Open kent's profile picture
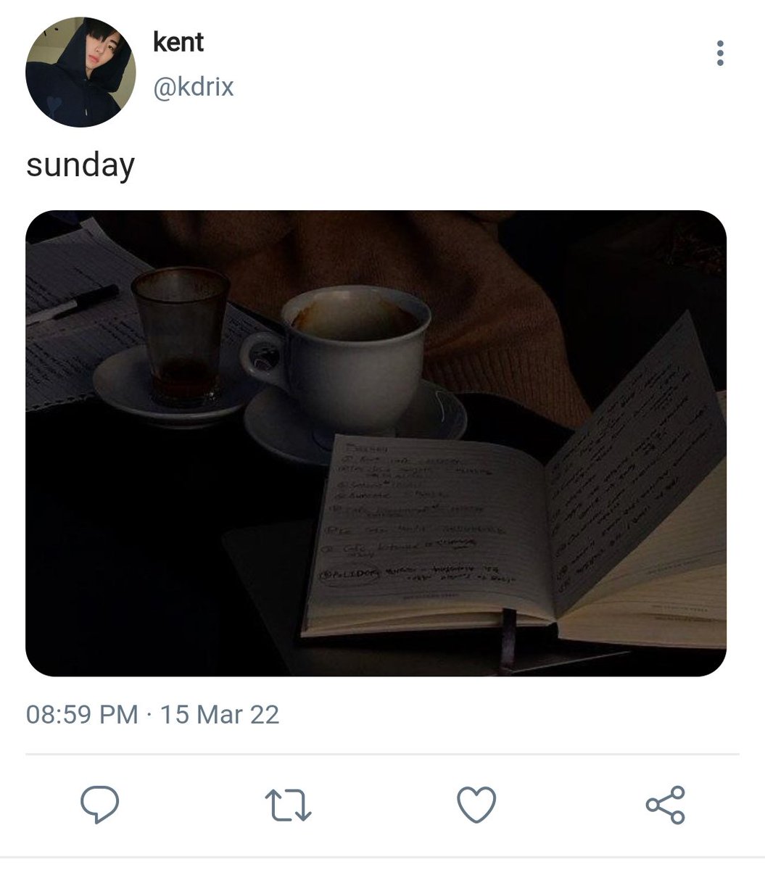This screenshot has width=765, height=870. click(80, 72)
